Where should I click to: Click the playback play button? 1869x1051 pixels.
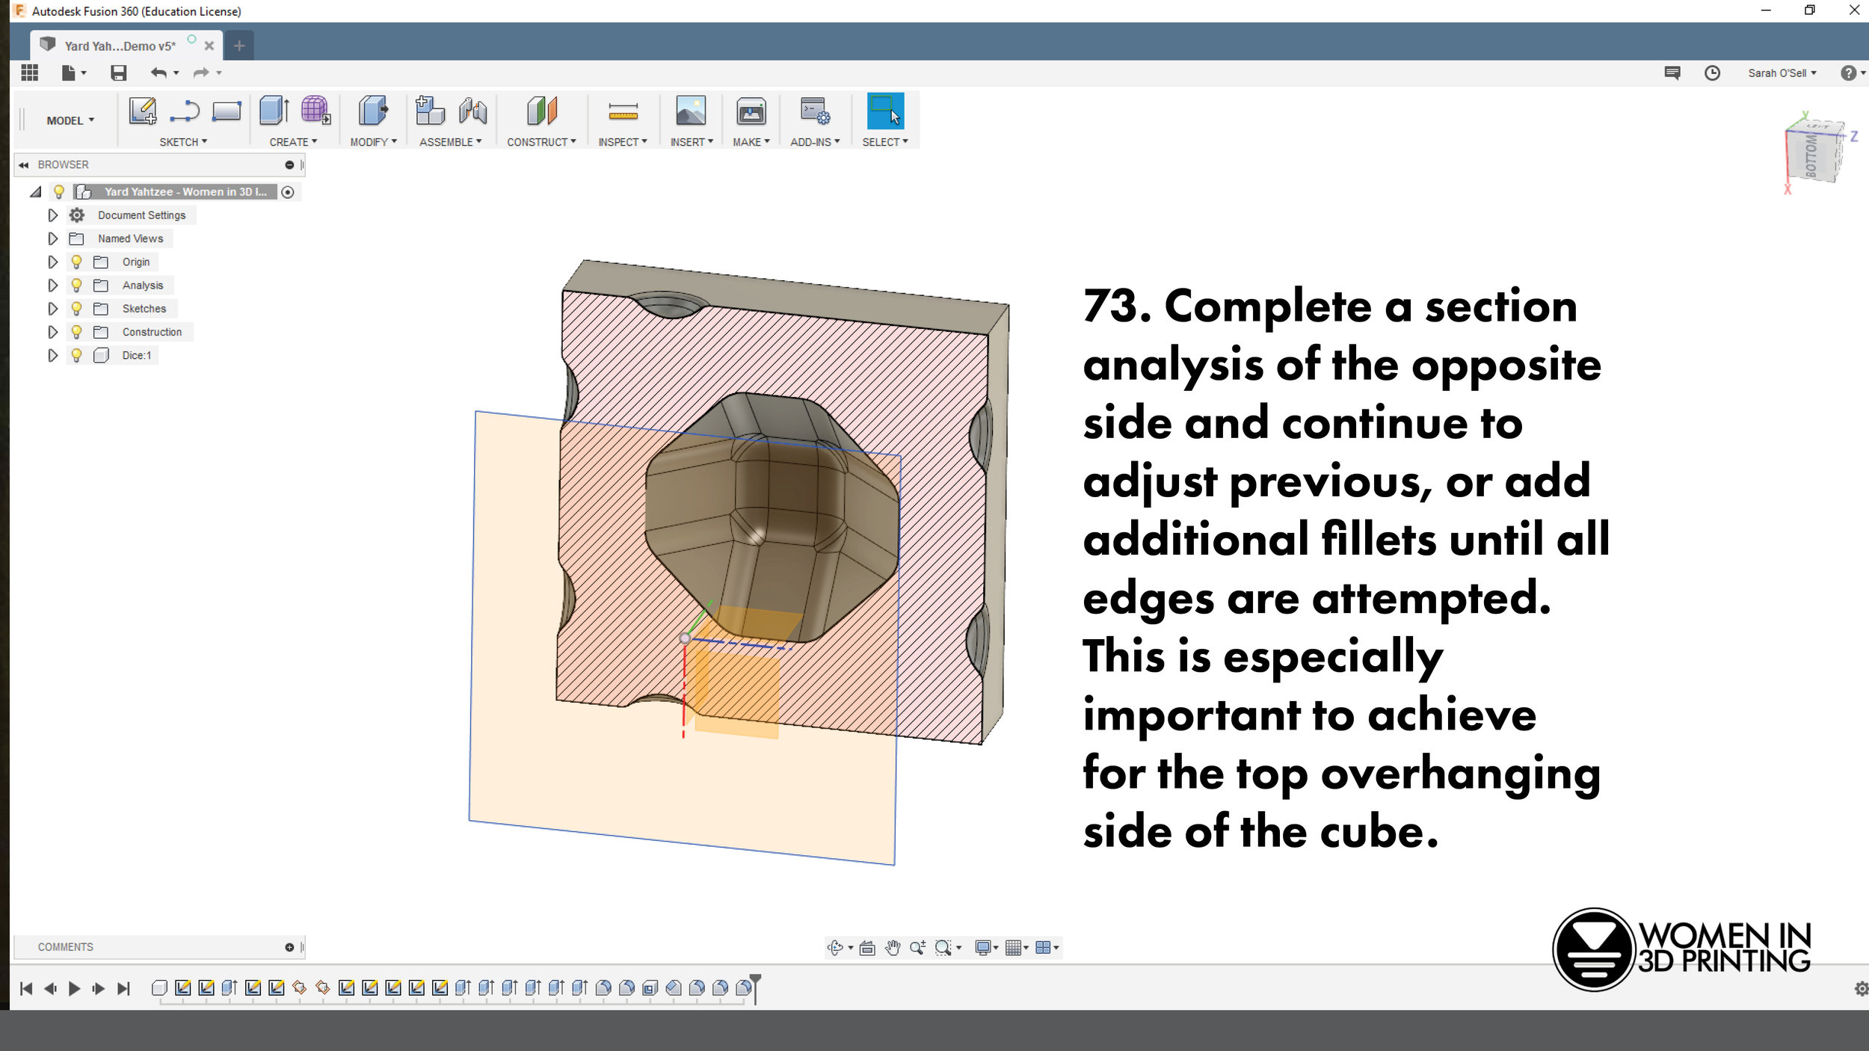pos(75,988)
